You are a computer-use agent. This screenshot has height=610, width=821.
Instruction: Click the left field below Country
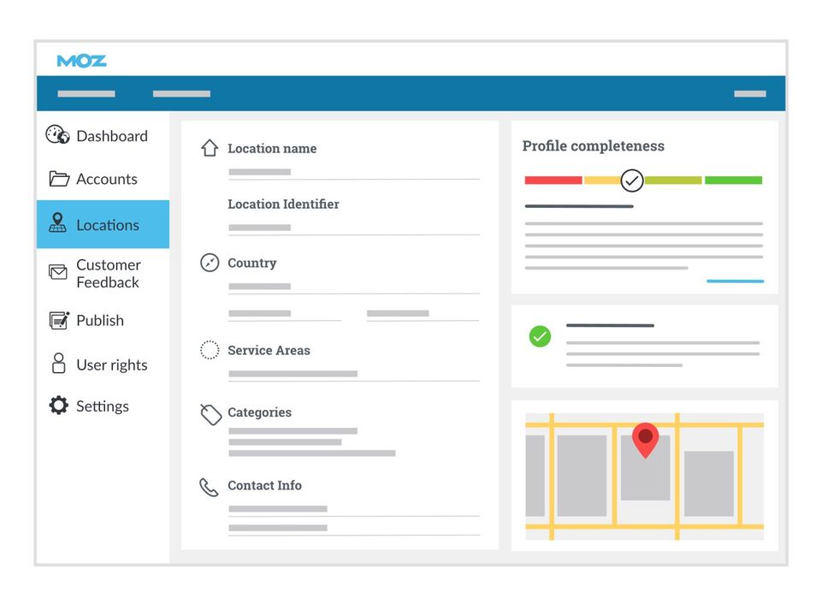[285, 314]
